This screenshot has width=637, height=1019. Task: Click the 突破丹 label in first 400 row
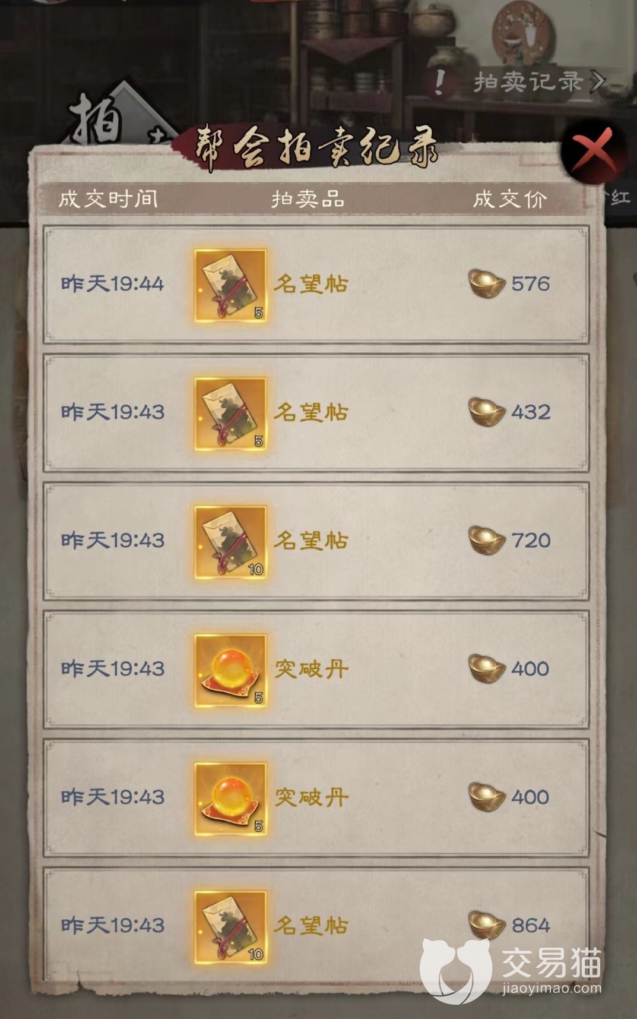click(x=311, y=669)
